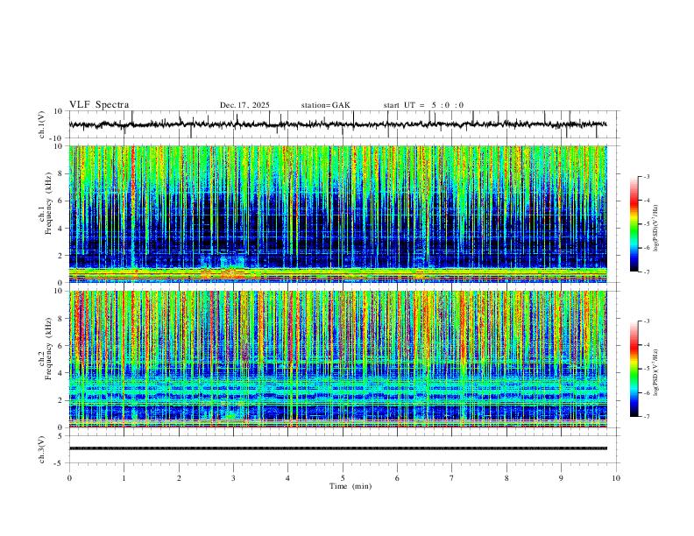The height and width of the screenshot is (536, 694).
Task: Click the lower colorbar's log(PSD) label
Action: (656, 372)
